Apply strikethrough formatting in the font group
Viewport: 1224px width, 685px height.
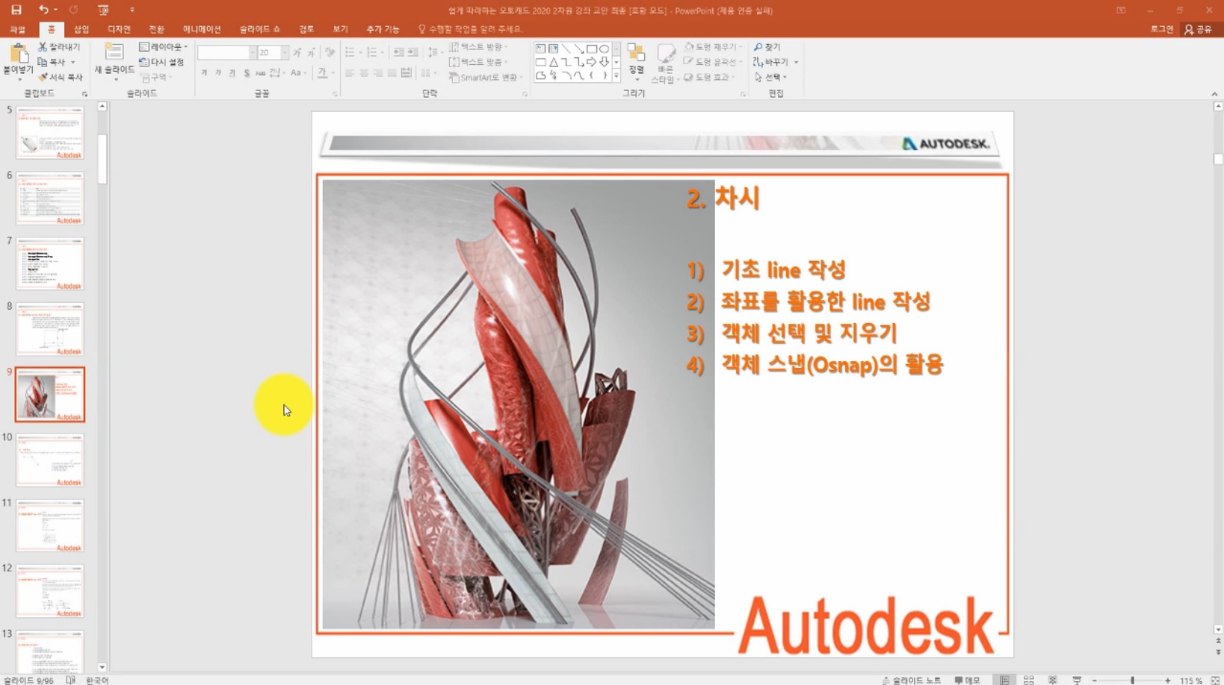point(247,74)
